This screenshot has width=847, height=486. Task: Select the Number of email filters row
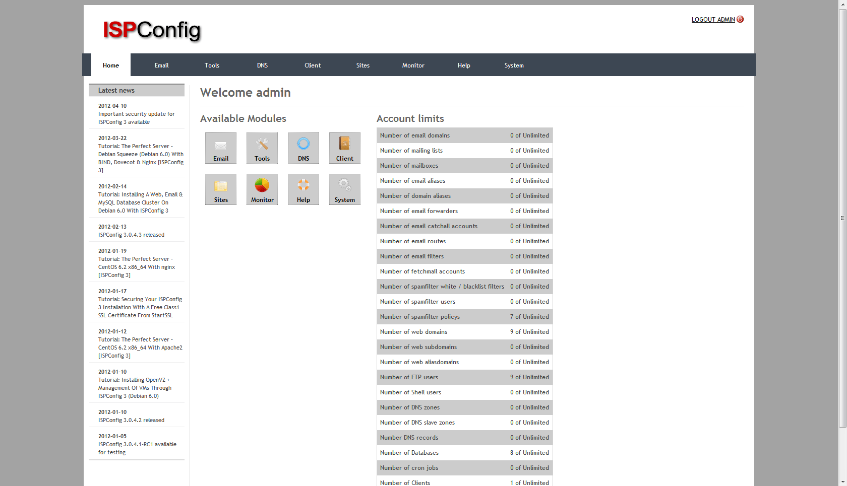click(465, 256)
